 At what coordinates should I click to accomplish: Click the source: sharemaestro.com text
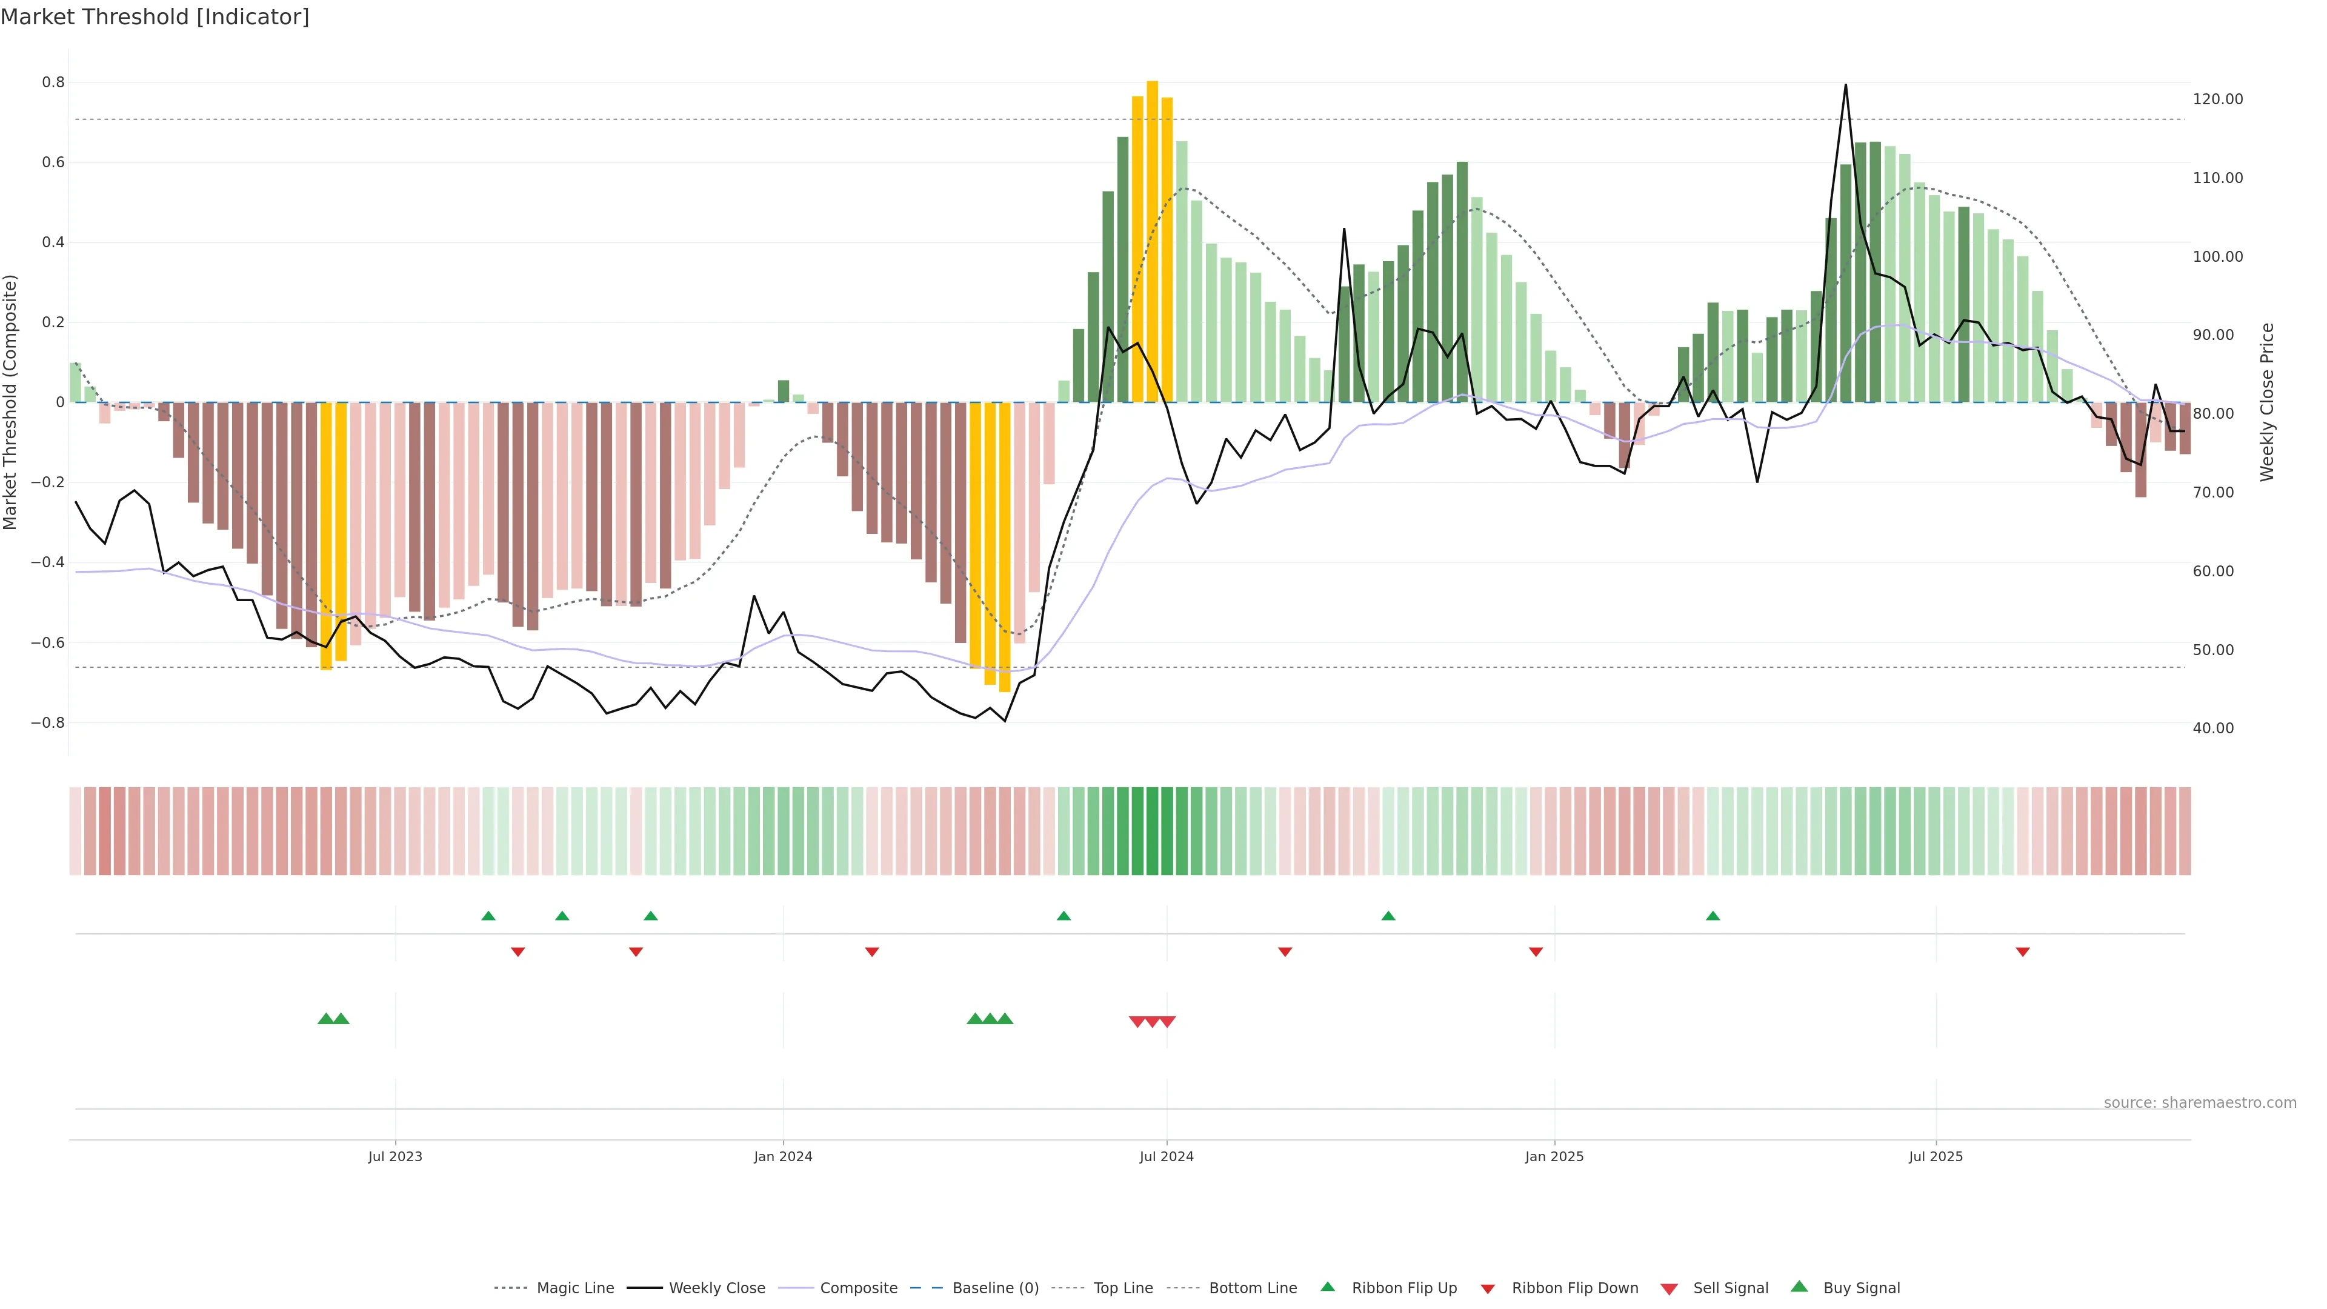tap(2200, 1103)
